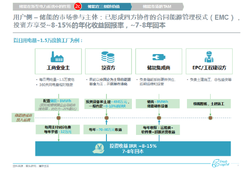Click the factory icon above 工商业业主

click(57, 57)
